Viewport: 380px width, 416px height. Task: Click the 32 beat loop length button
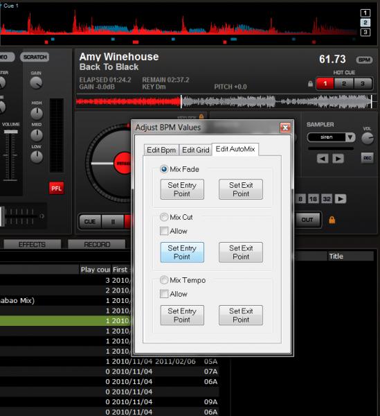[326, 199]
